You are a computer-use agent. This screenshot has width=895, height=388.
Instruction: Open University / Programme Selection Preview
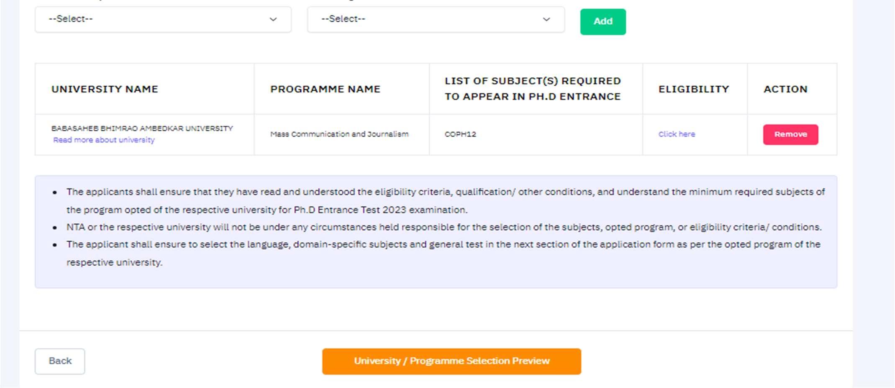click(451, 361)
